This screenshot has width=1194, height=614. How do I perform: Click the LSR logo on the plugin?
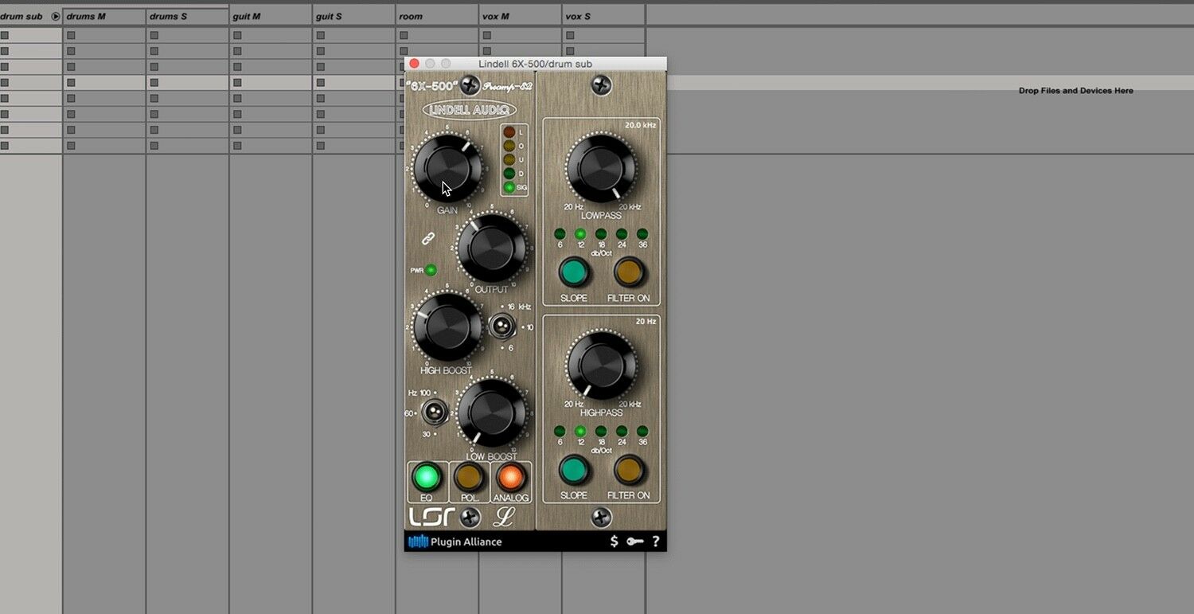click(432, 517)
